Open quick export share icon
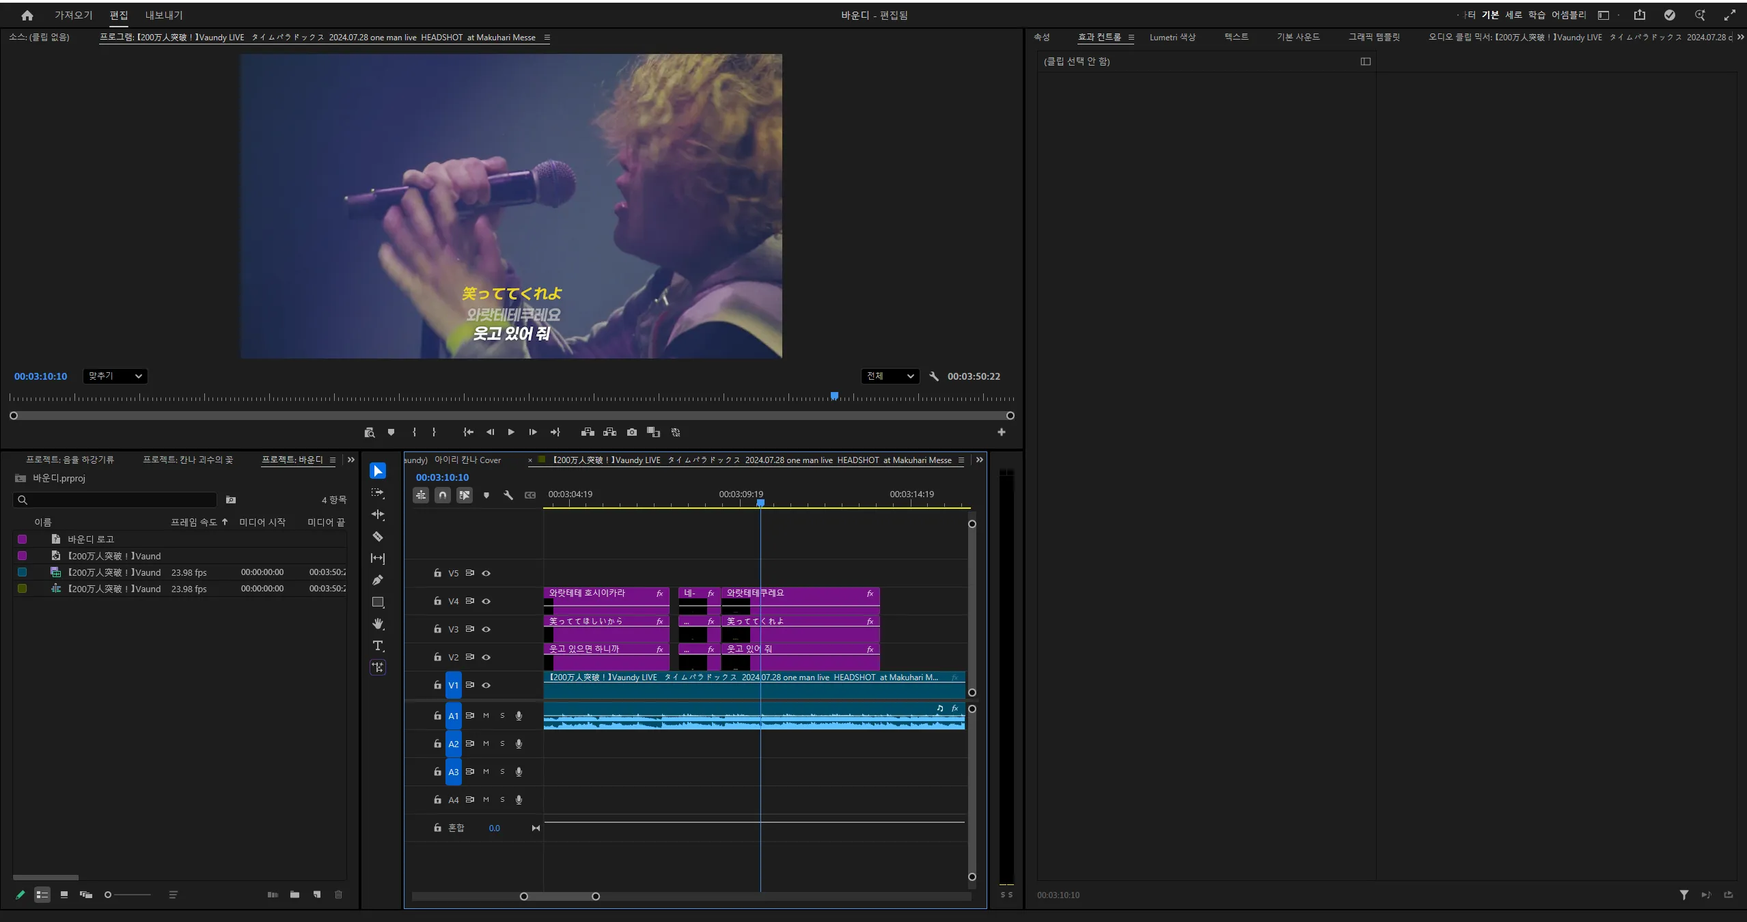This screenshot has width=1747, height=922. [x=1640, y=15]
